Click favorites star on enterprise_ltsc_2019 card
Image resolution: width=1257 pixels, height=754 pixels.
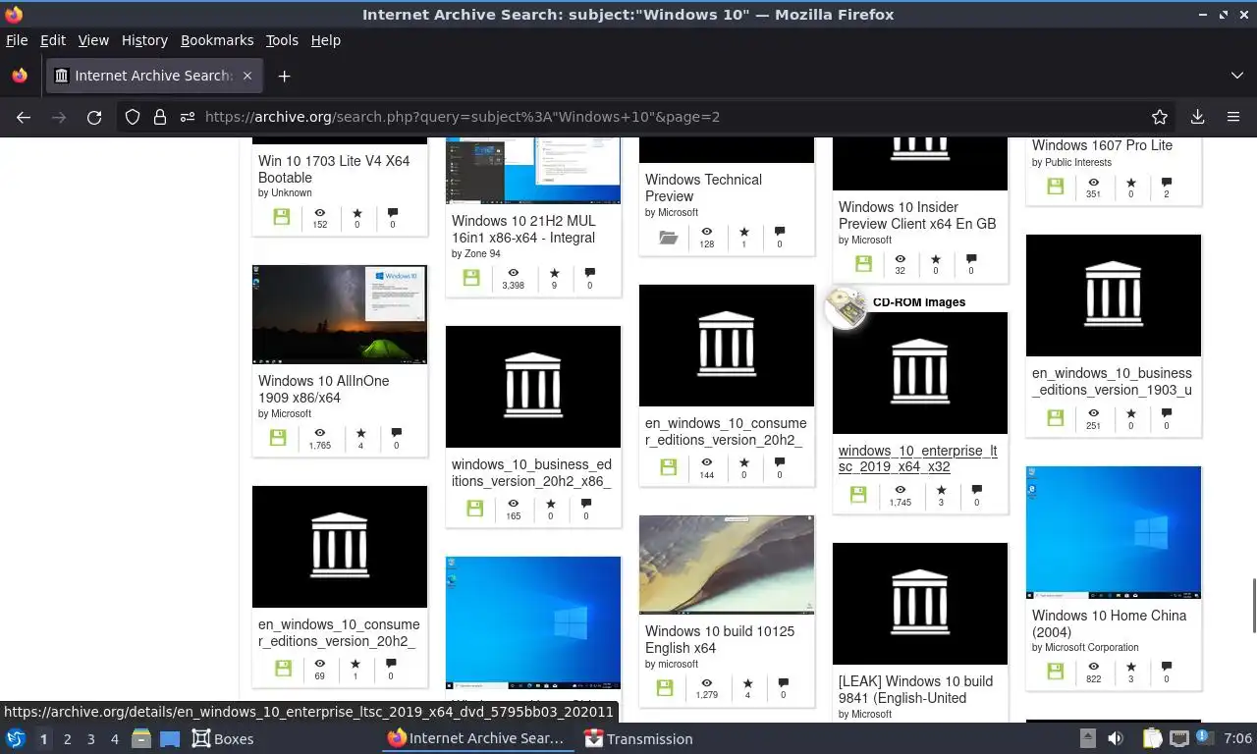[x=941, y=490]
